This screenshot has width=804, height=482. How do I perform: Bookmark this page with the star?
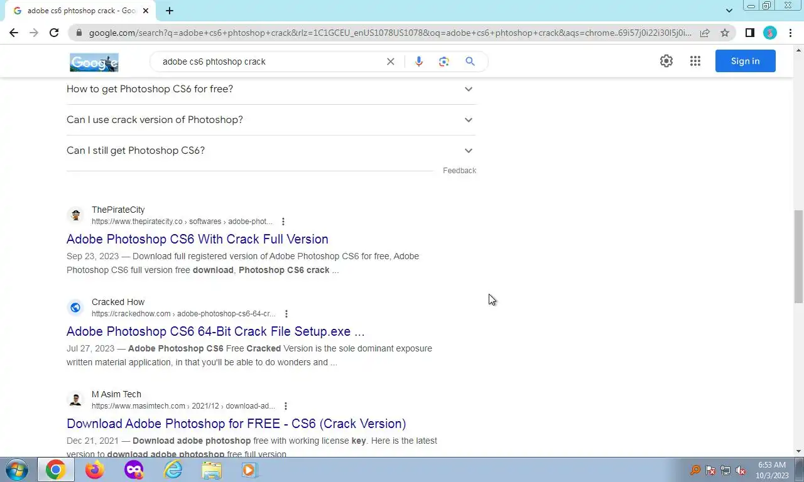[x=725, y=33]
